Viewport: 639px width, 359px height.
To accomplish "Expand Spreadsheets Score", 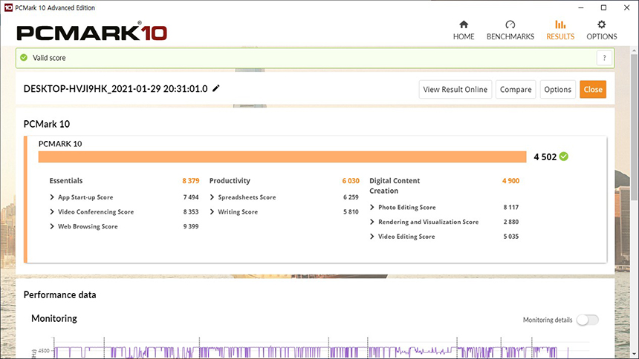I will click(x=212, y=197).
